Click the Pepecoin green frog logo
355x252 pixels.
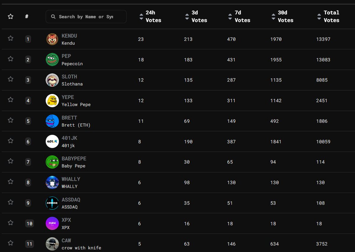[x=52, y=60]
